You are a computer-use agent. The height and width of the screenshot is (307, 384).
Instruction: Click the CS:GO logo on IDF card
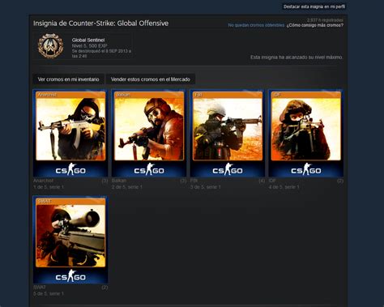point(306,169)
